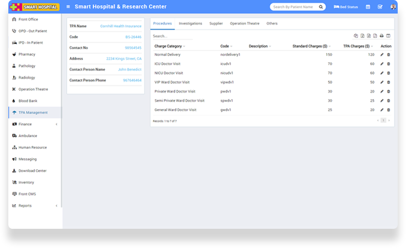Switch to the Investigations tab
The height and width of the screenshot is (248, 406).
pyautogui.click(x=190, y=23)
